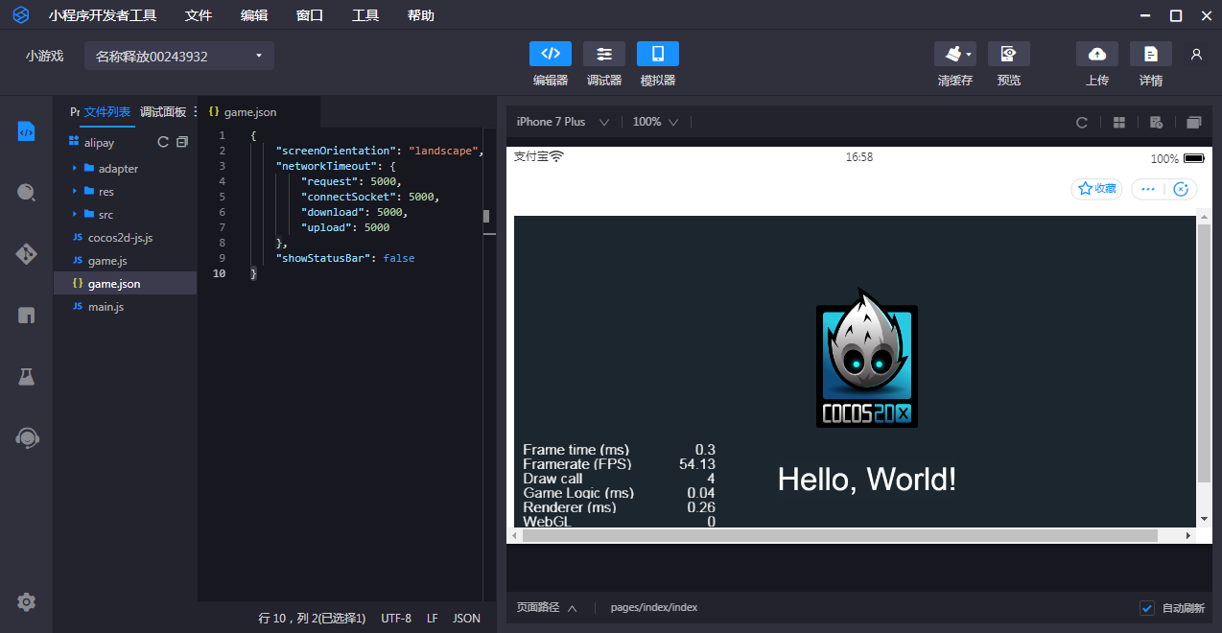This screenshot has height=633, width=1222.
Task: Click the 小游戏 label
Action: (x=44, y=56)
